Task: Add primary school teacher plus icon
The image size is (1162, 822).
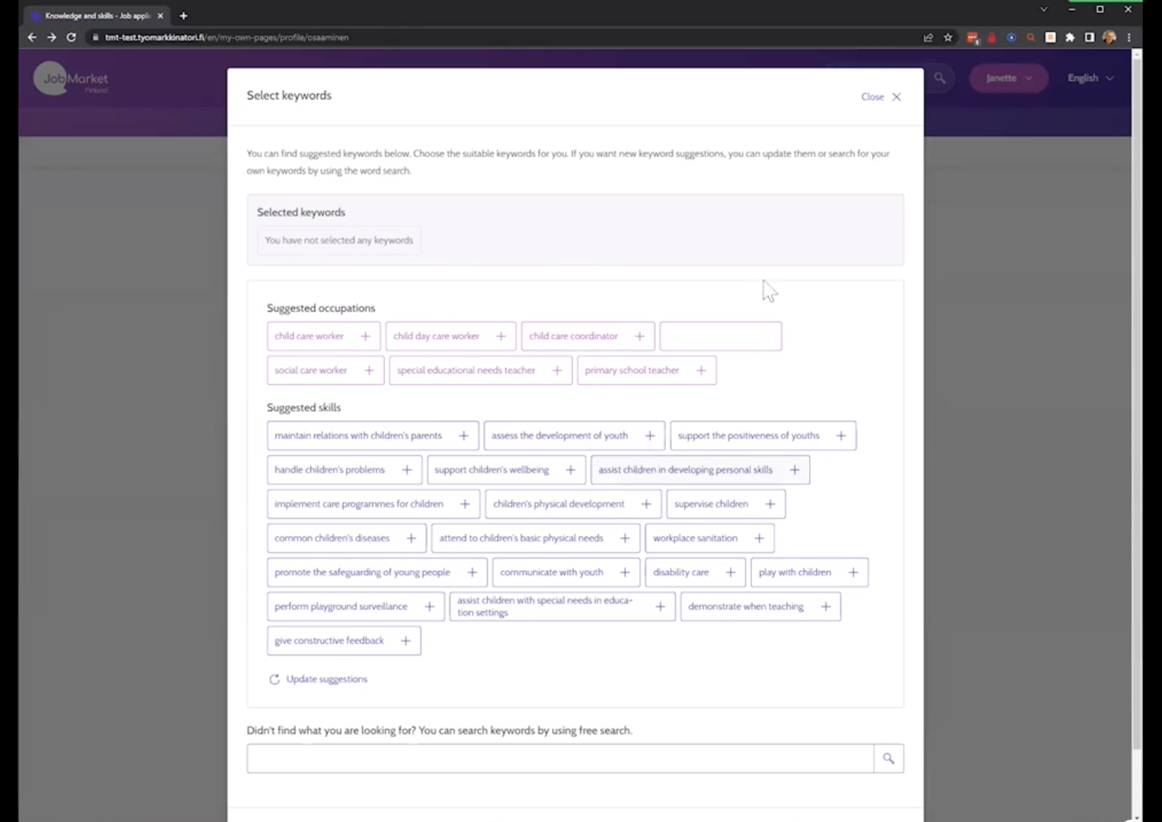Action: [x=701, y=371]
